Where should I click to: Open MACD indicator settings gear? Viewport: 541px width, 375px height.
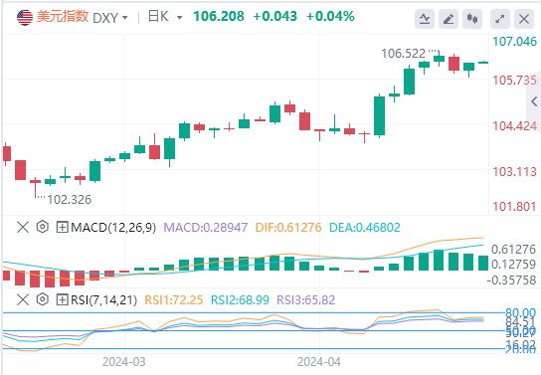(x=43, y=227)
